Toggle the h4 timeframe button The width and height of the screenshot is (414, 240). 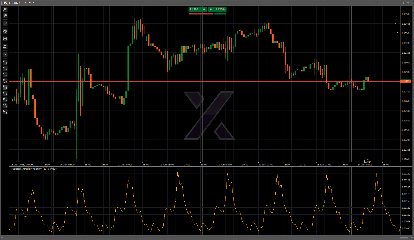(x=5, y=93)
